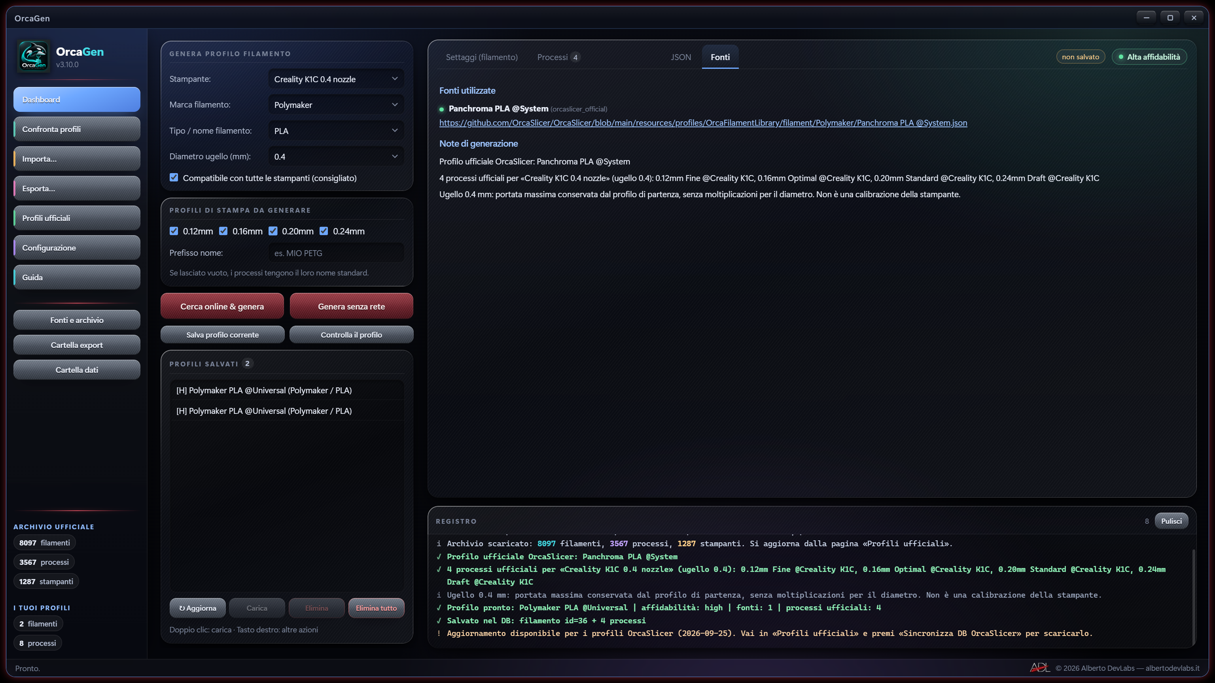This screenshot has height=683, width=1215.
Task: Open the Esporta... sidebar item
Action: point(77,189)
